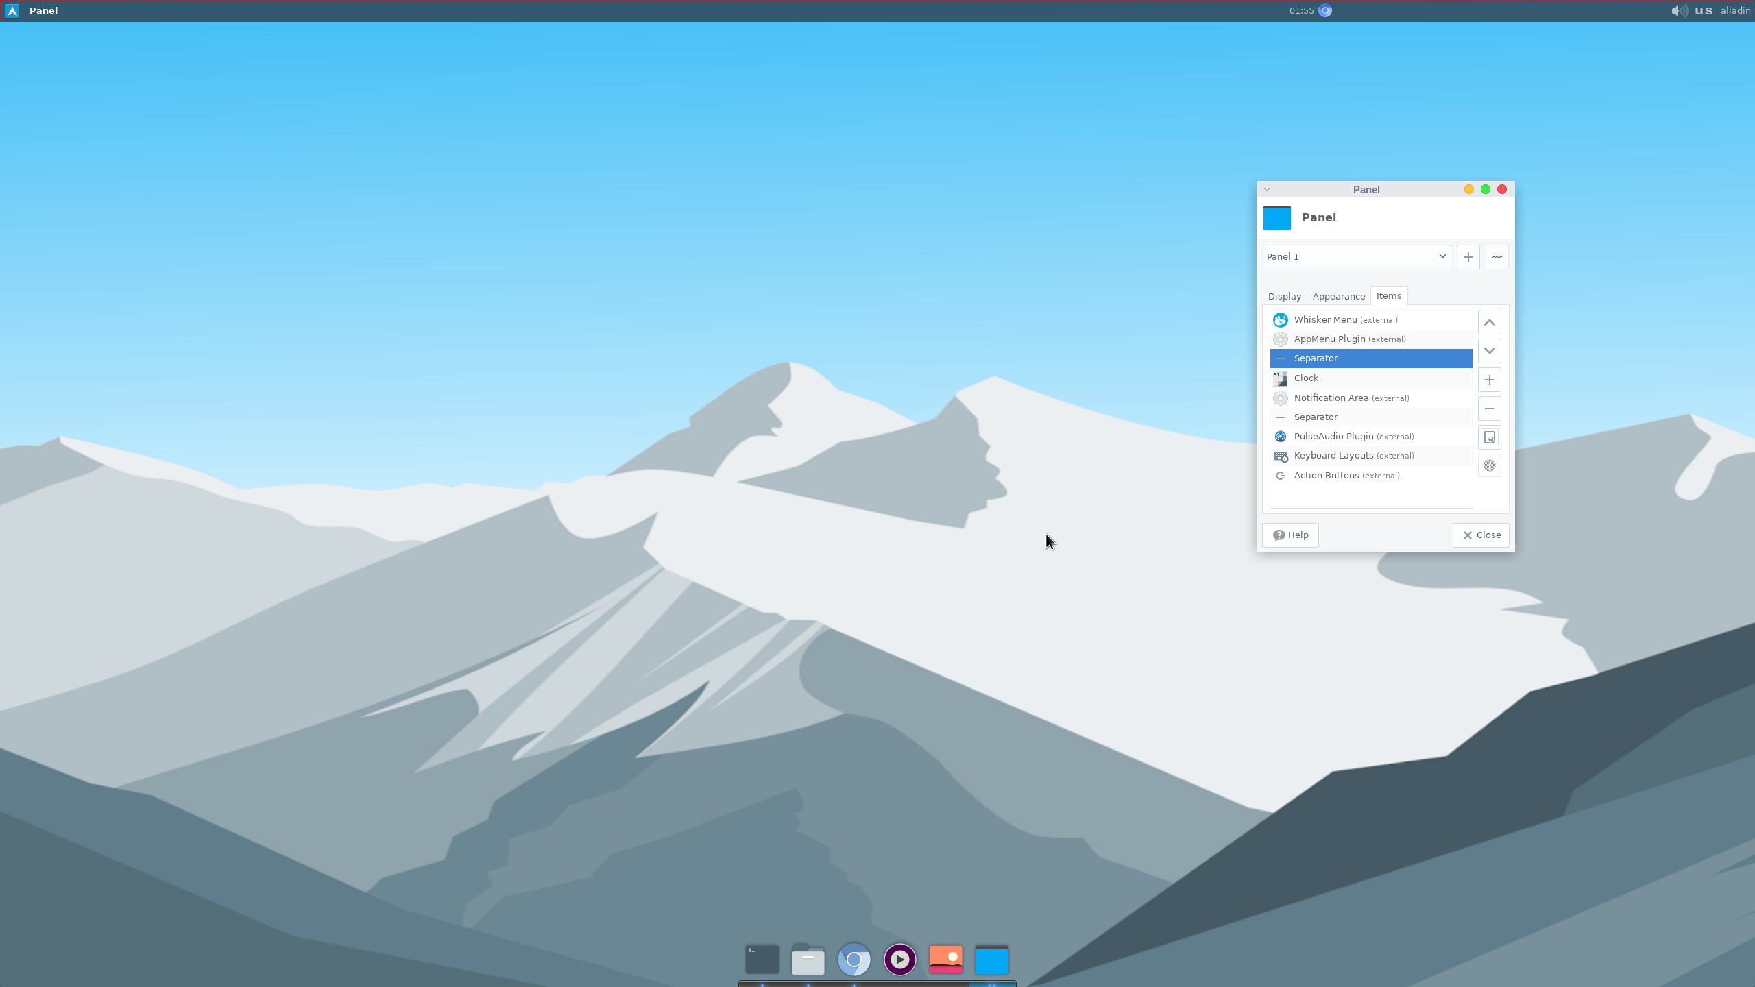Open the keyboard layout indicator showing us
Viewport: 1755px width, 987px height.
tap(1703, 10)
